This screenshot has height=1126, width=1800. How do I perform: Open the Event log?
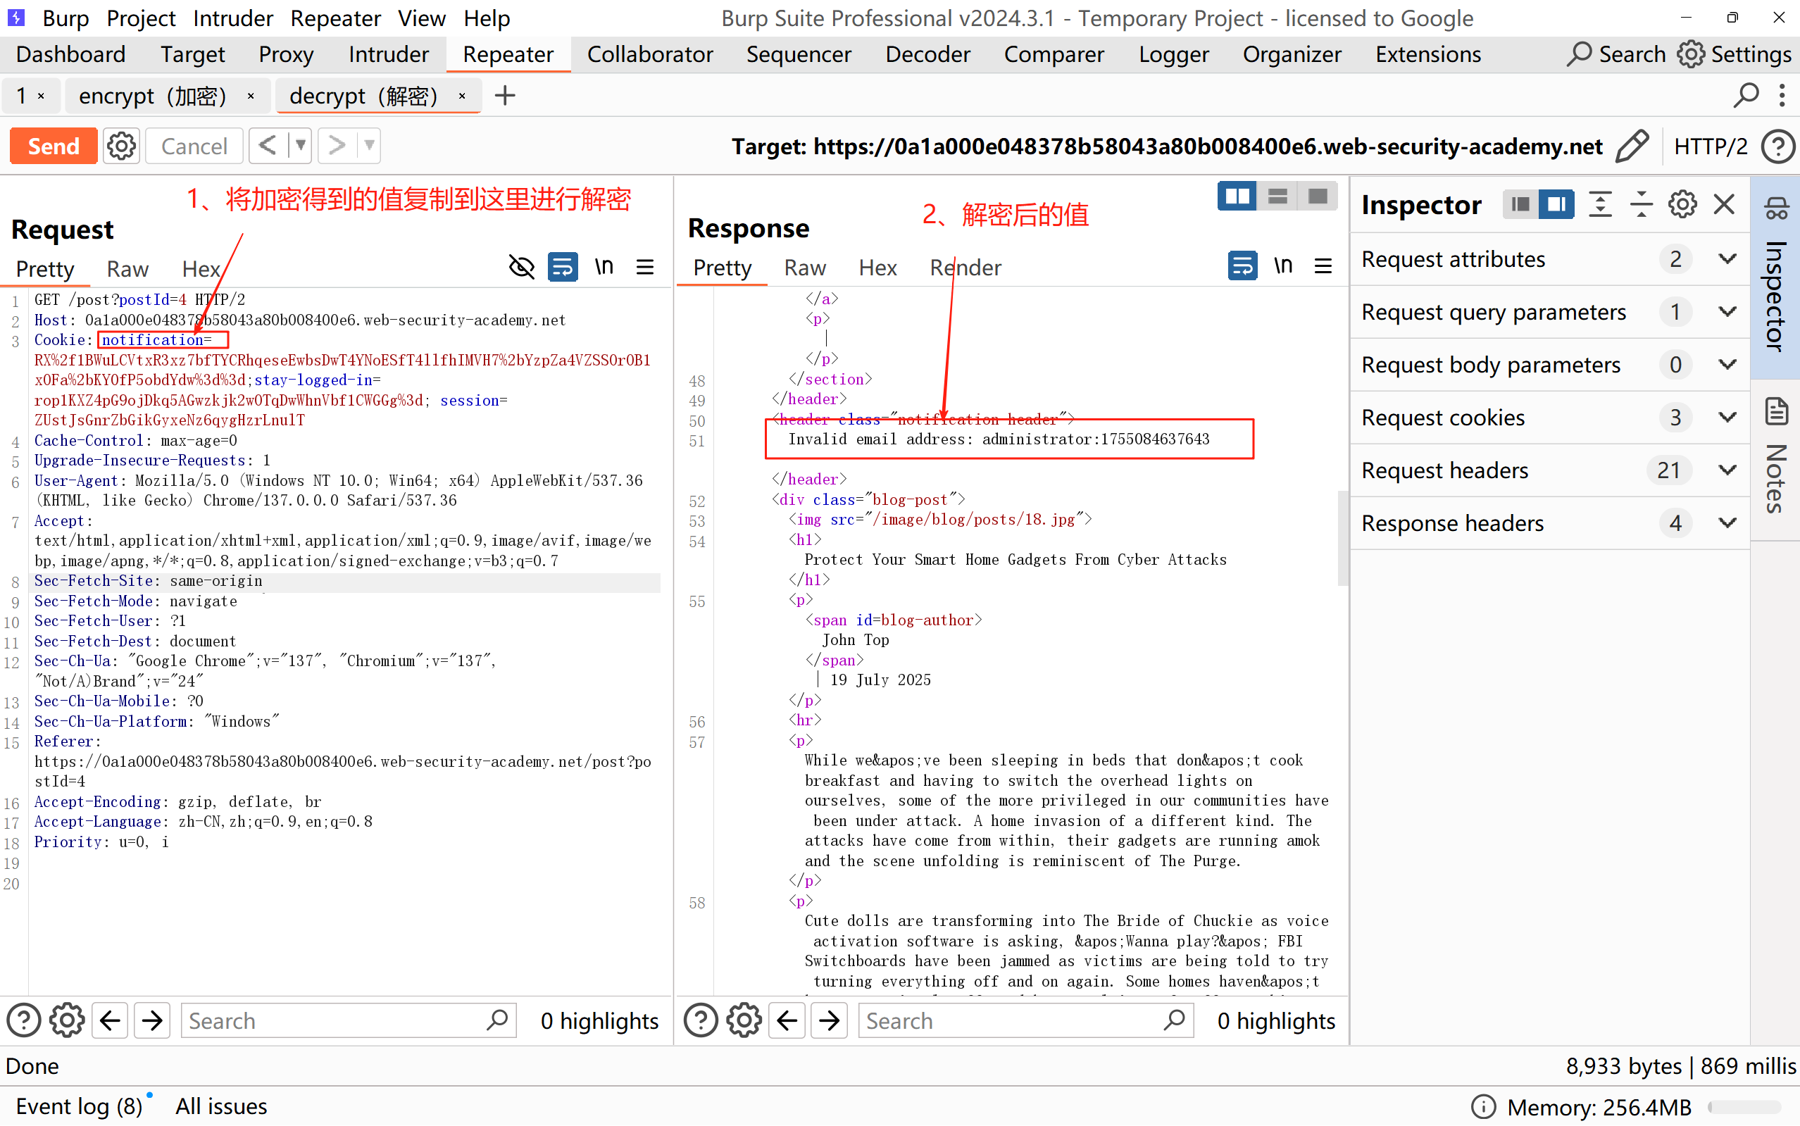tap(79, 1106)
